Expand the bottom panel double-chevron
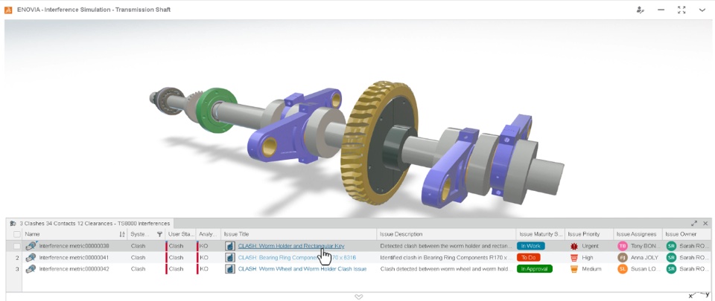This screenshot has width=715, height=301. [x=358, y=297]
